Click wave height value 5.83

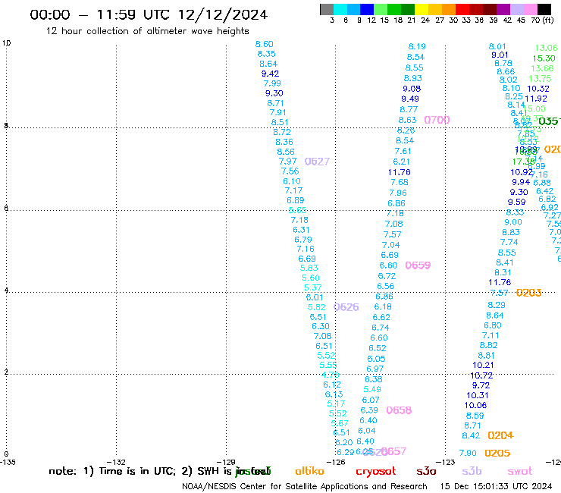click(309, 268)
